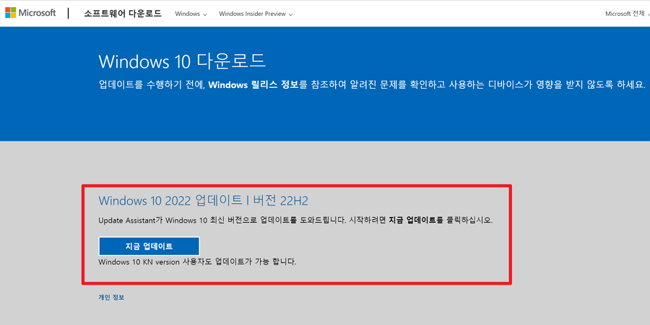Click the Windows 10 KN version note text
The image size is (650, 325).
197,262
